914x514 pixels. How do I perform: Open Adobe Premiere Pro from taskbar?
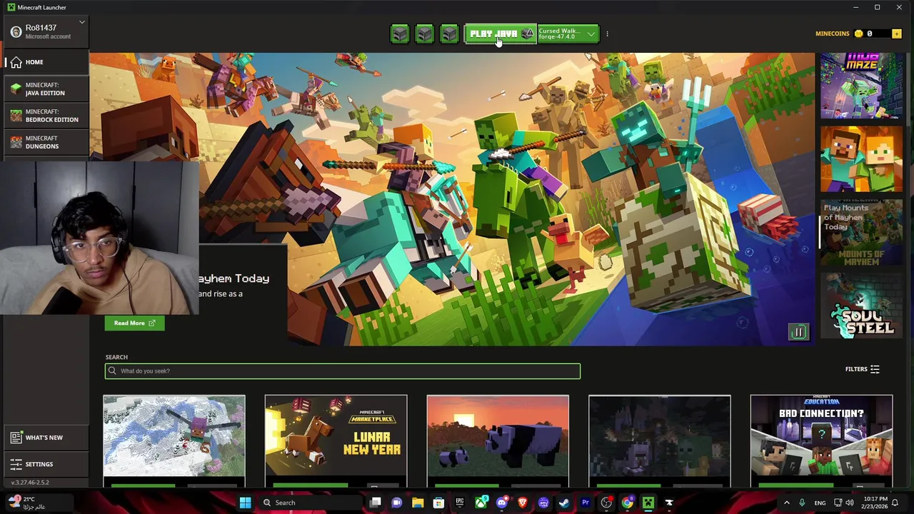pyautogui.click(x=586, y=503)
